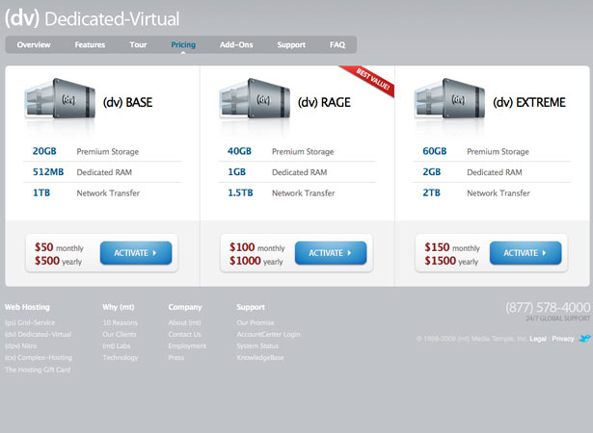Select the Pricing tab
Screen dimensions: 593x433
[x=183, y=44]
